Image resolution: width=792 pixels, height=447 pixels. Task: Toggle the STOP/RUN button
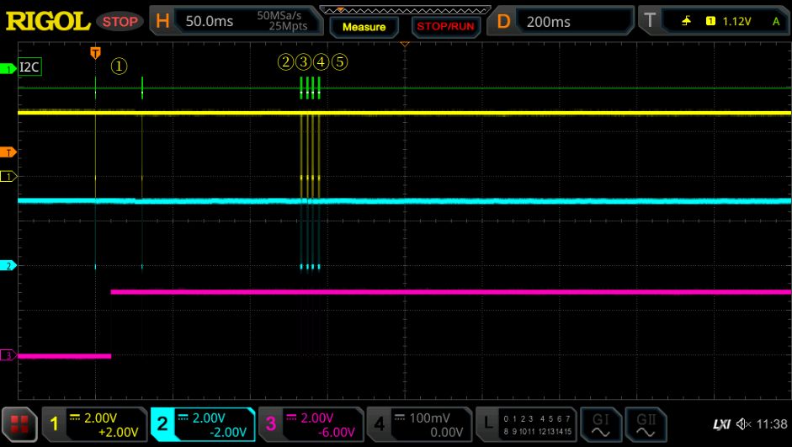[445, 27]
